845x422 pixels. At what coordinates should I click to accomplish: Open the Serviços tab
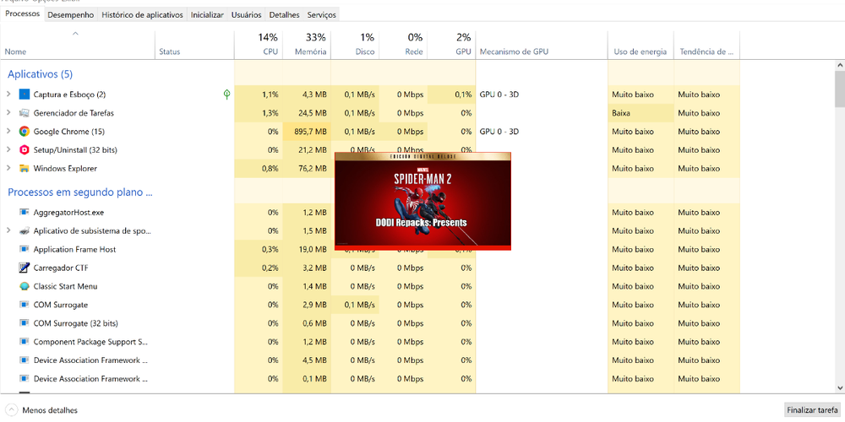(321, 14)
